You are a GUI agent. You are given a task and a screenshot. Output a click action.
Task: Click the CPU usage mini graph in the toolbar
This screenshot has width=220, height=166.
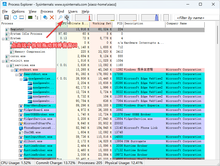click(x=83, y=18)
